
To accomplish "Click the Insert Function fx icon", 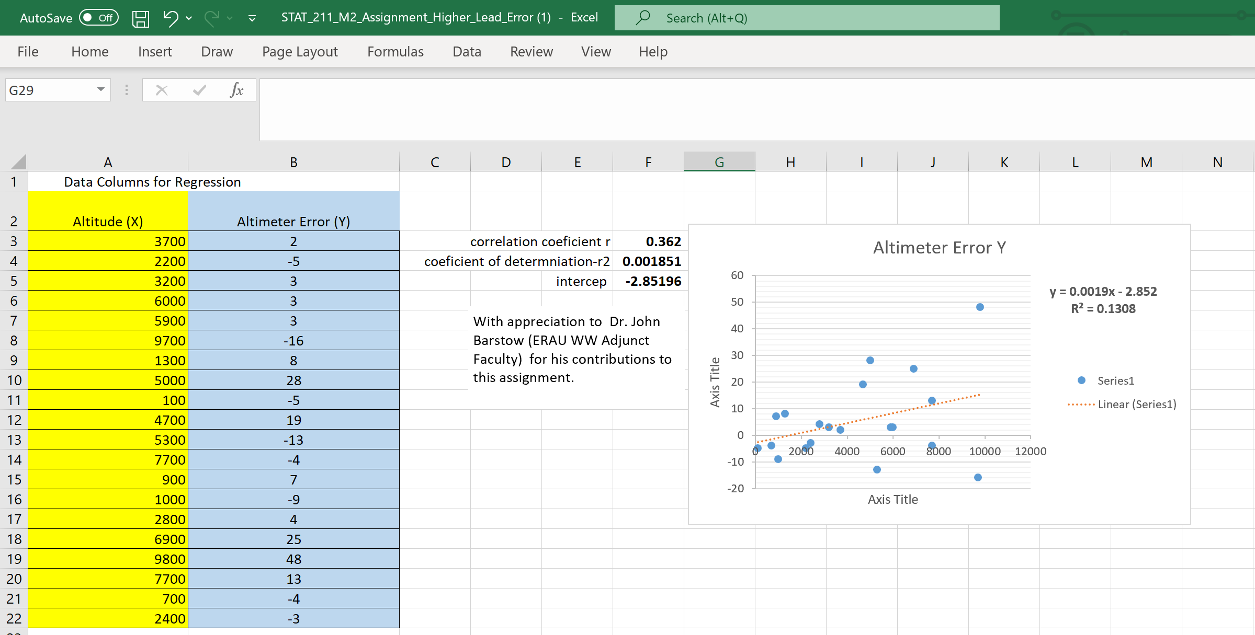I will (236, 90).
